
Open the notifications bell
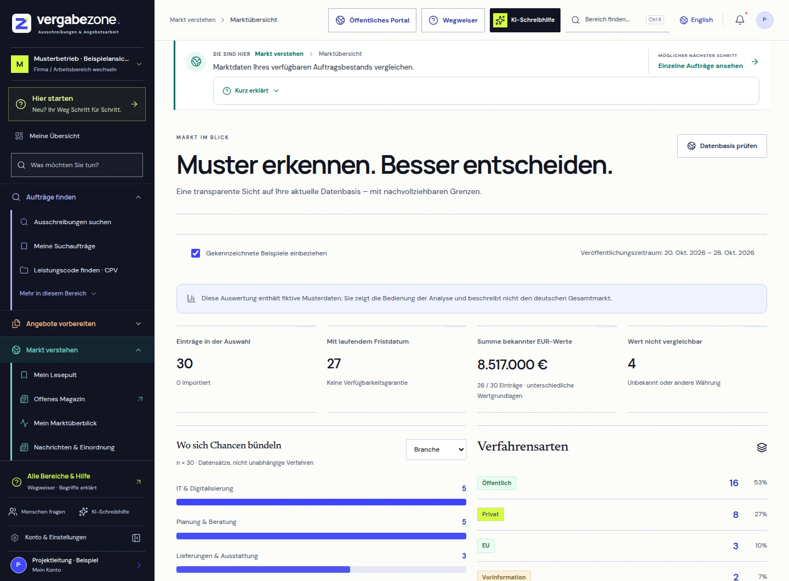[740, 20]
